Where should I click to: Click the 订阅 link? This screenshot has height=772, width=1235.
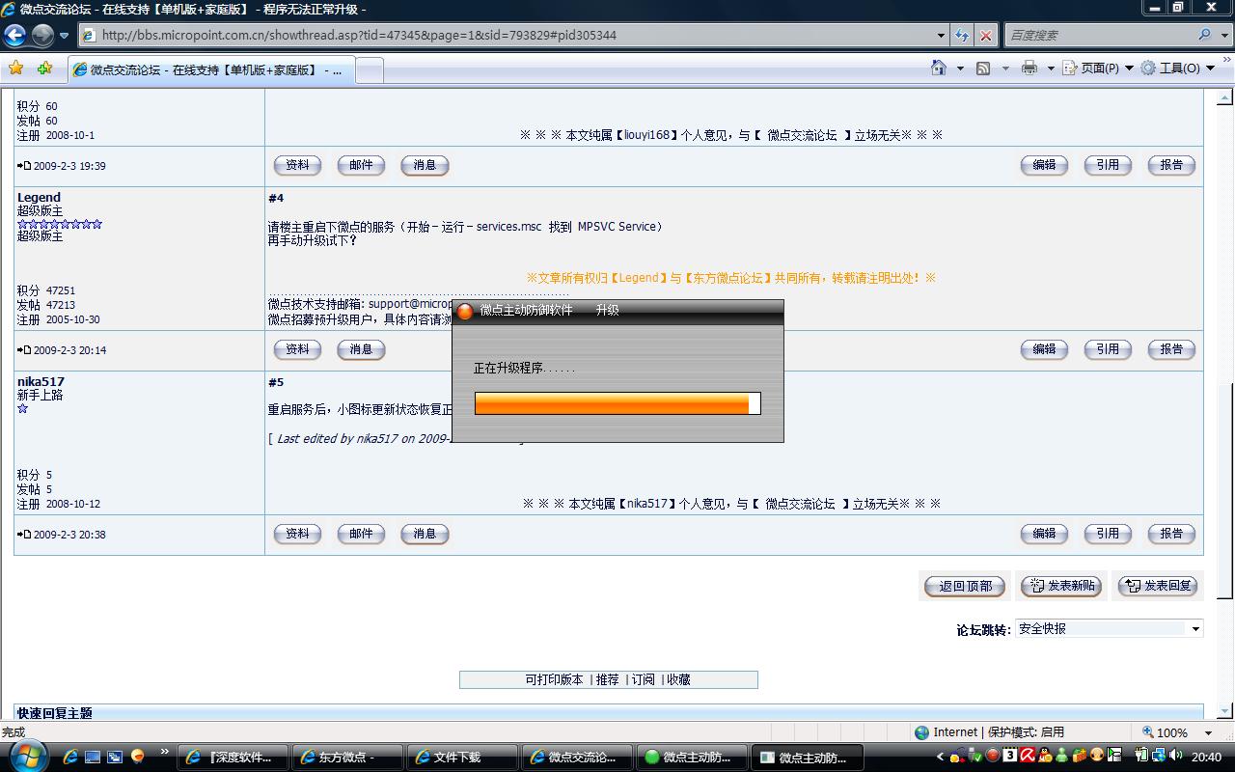[644, 679]
